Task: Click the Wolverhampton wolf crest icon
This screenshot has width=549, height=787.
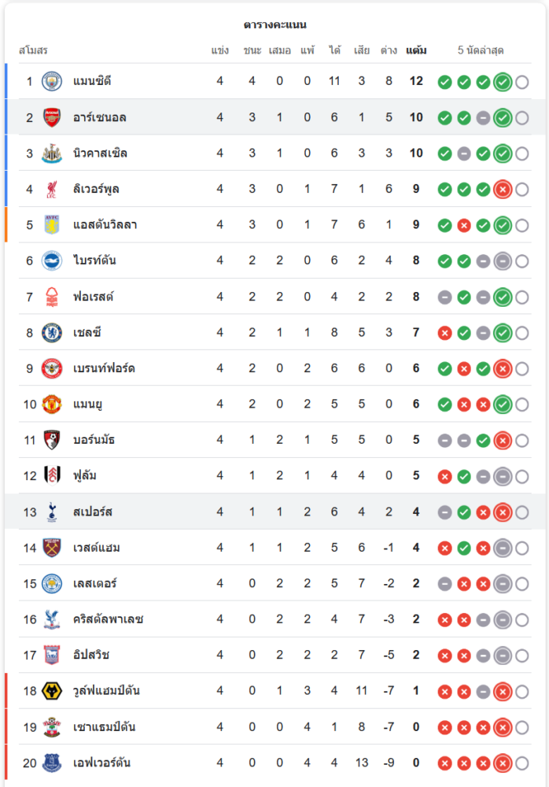Action: [52, 691]
